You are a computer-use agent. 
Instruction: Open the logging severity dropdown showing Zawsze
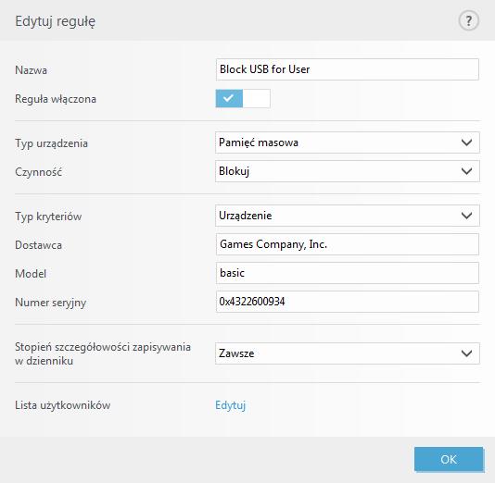pos(348,353)
